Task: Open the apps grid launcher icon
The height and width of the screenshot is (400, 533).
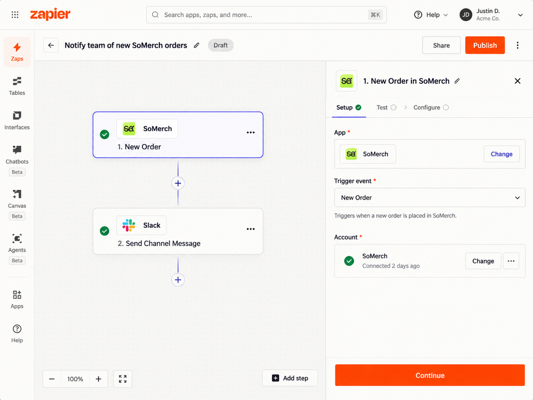Action: click(x=15, y=14)
